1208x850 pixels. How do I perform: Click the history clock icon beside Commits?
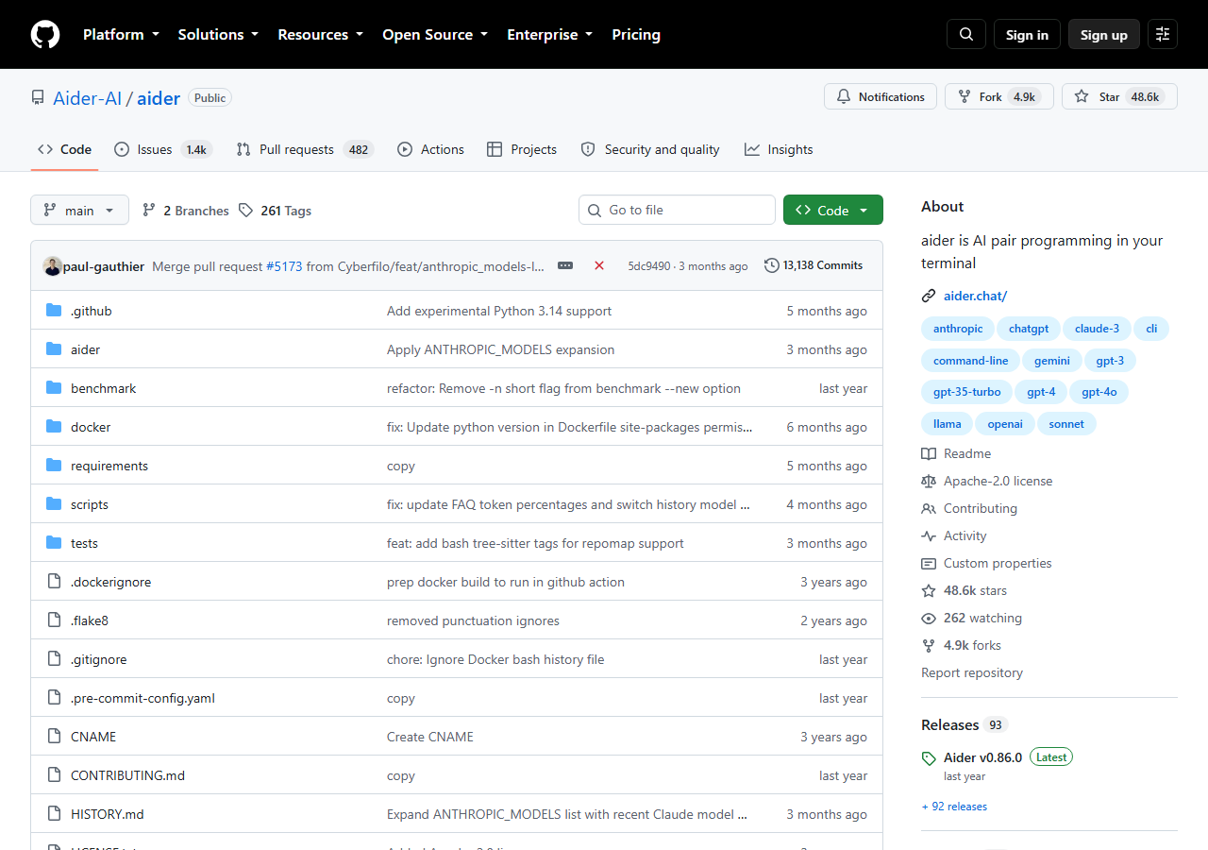click(772, 265)
